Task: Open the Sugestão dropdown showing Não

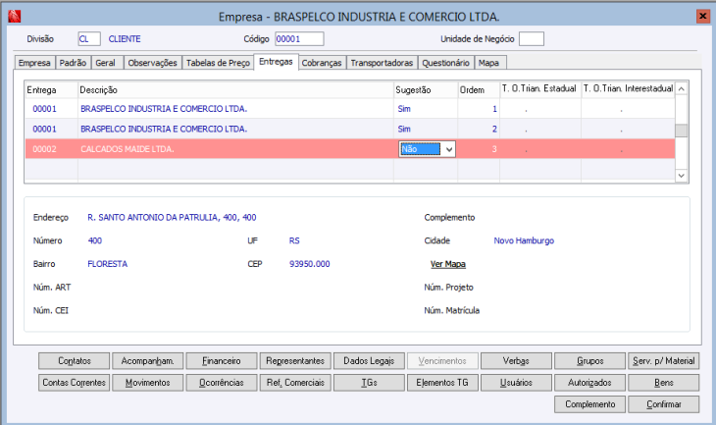Action: (449, 149)
